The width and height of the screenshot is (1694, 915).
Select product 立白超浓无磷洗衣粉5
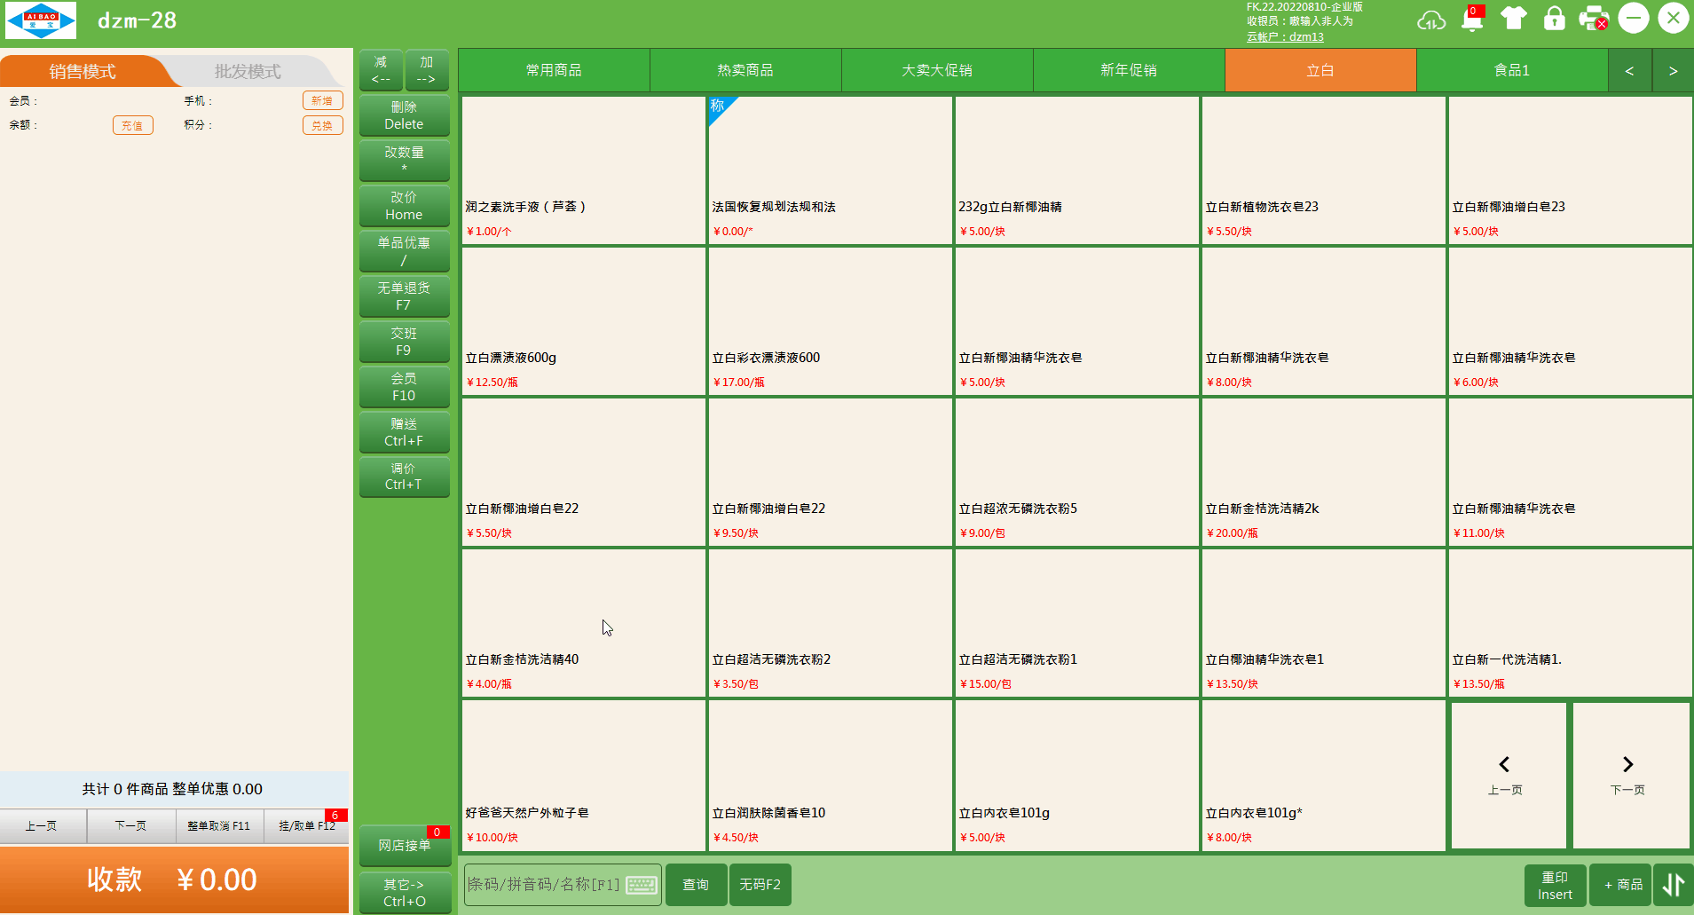point(1076,472)
